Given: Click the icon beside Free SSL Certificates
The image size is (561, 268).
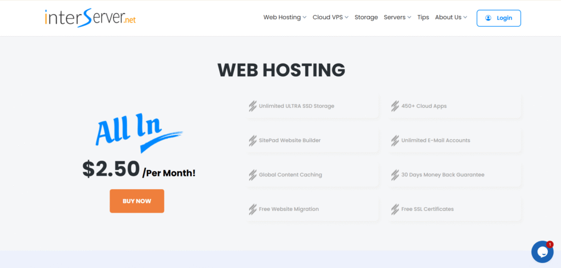Looking at the screenshot, I should click(x=394, y=209).
